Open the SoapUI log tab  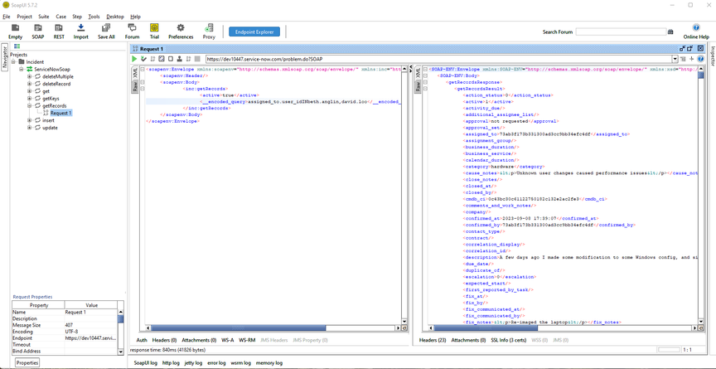pyautogui.click(x=146, y=362)
